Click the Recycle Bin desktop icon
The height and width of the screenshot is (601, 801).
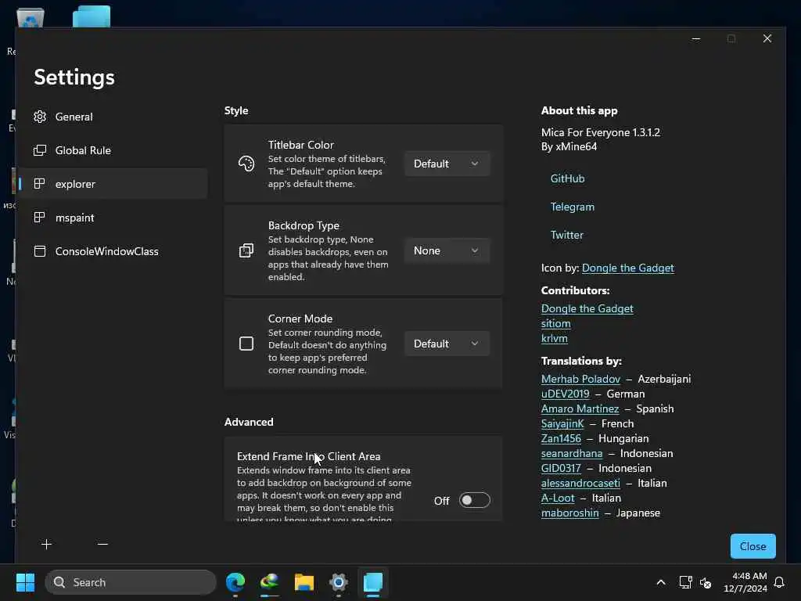tap(31, 19)
